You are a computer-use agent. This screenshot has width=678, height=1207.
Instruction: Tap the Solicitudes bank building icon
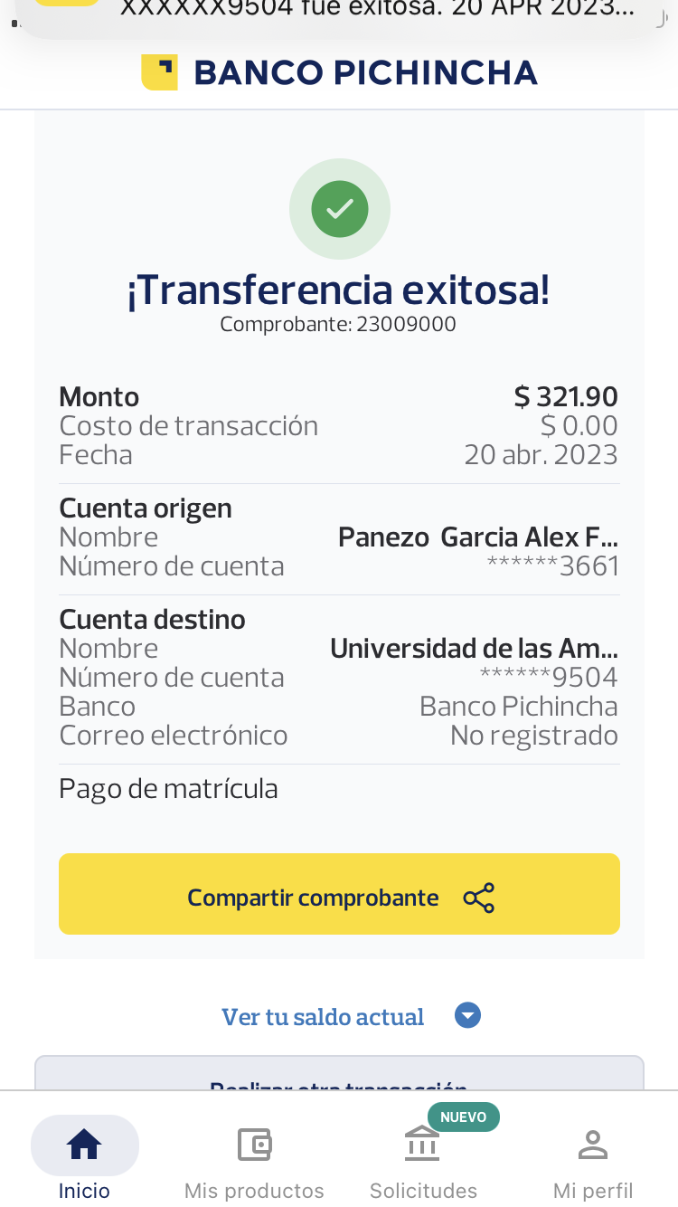(422, 1145)
